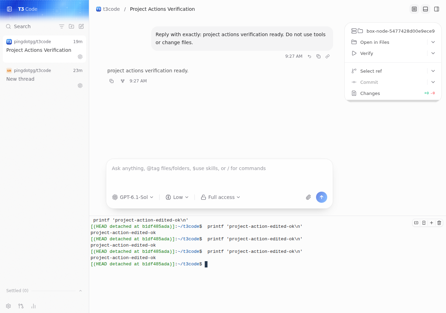Screen dimensions: 446x313
Task: Fork the thread from the assistant reply
Action: pos(123,81)
